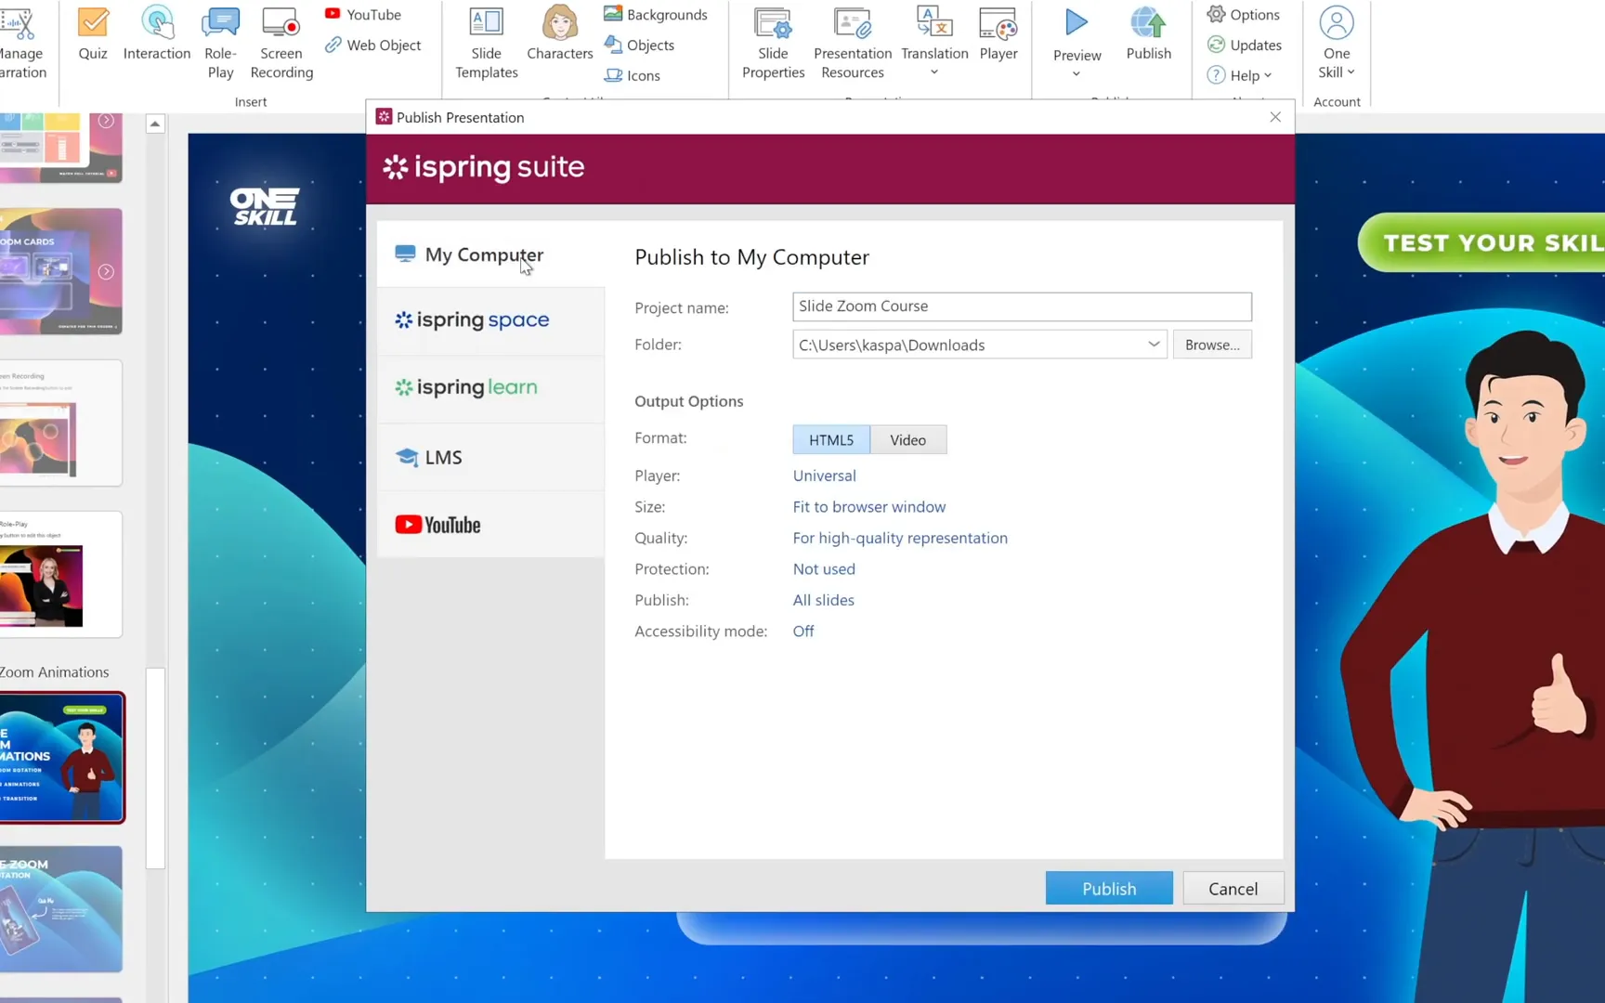Open the Characters library
Image resolution: width=1605 pixels, height=1003 pixels.
click(x=560, y=33)
